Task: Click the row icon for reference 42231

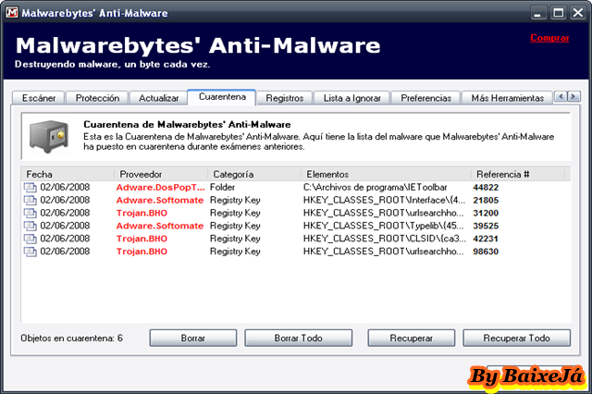Action: (31, 239)
